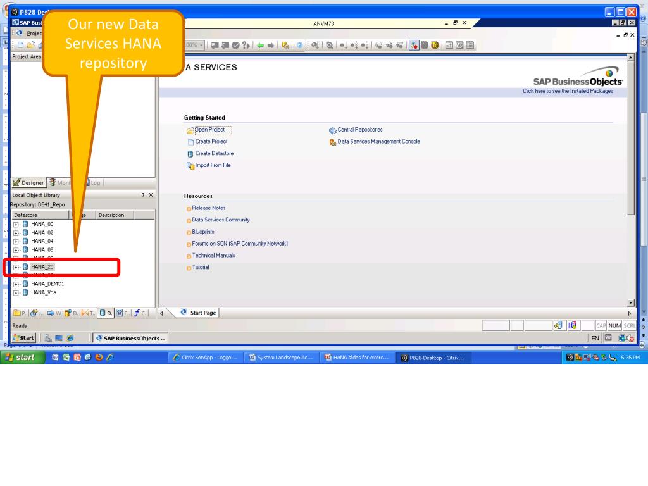648x486 pixels.
Task: Open the Forums on SCN link
Action: (240, 244)
